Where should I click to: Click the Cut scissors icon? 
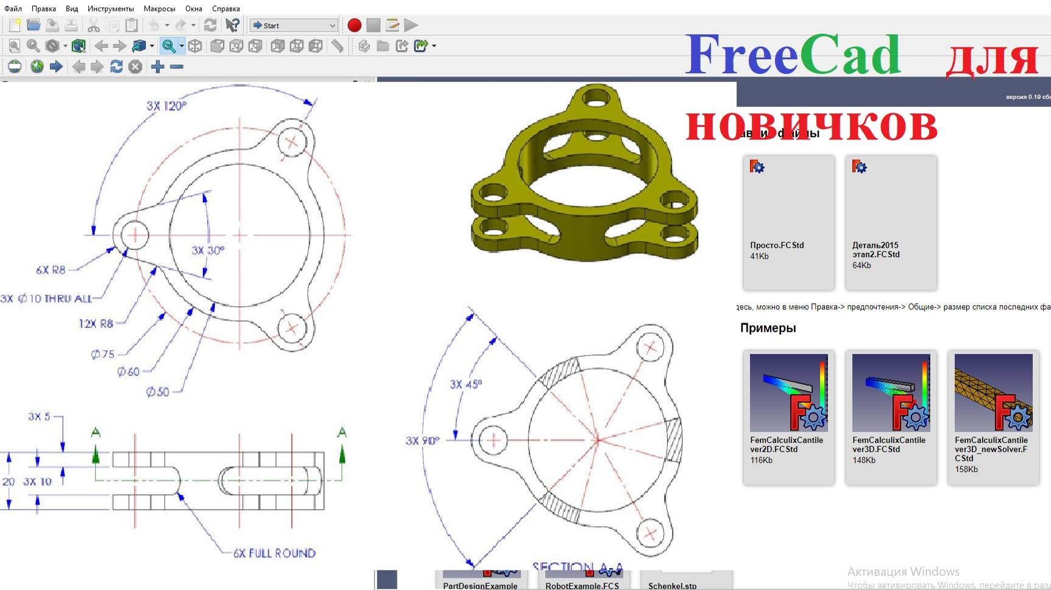[93, 26]
